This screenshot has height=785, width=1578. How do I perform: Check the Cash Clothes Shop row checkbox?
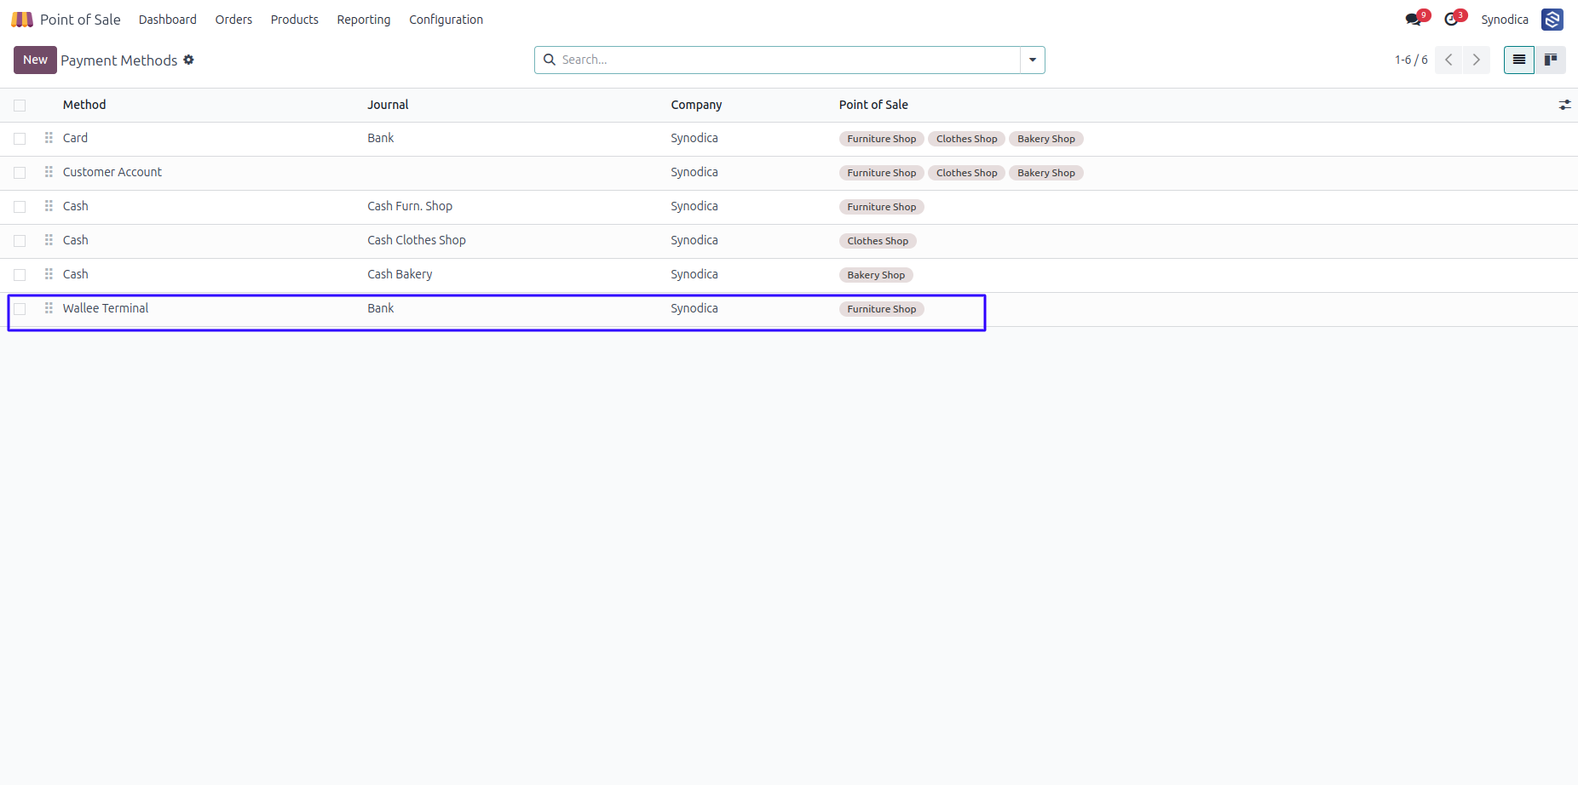[x=20, y=241]
